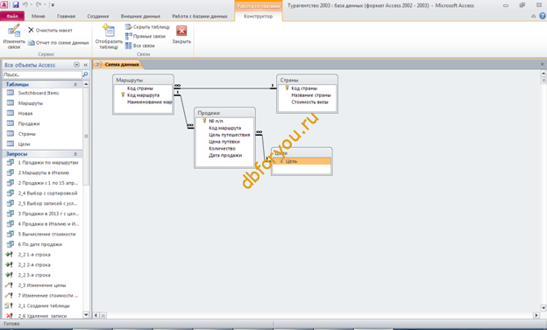The height and width of the screenshot is (330, 547).
Task: Hide the navigation pane with double chevron
Action: pos(86,65)
